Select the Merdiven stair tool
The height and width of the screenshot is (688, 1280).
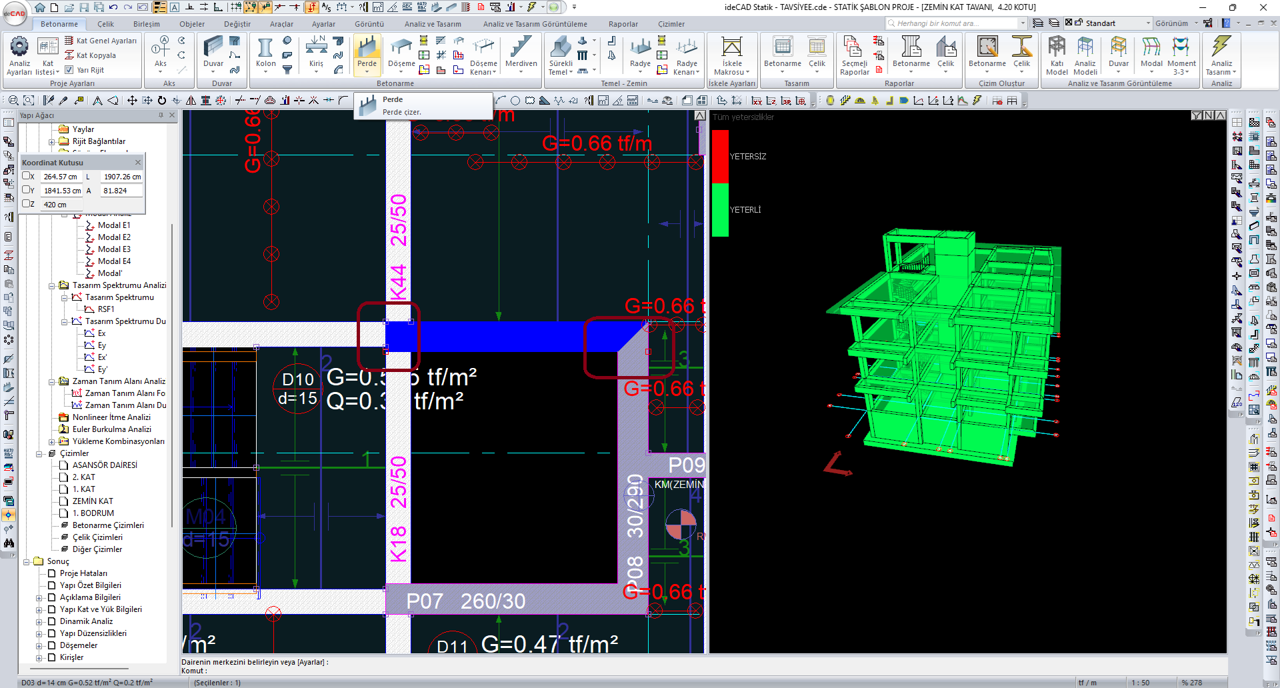point(521,53)
